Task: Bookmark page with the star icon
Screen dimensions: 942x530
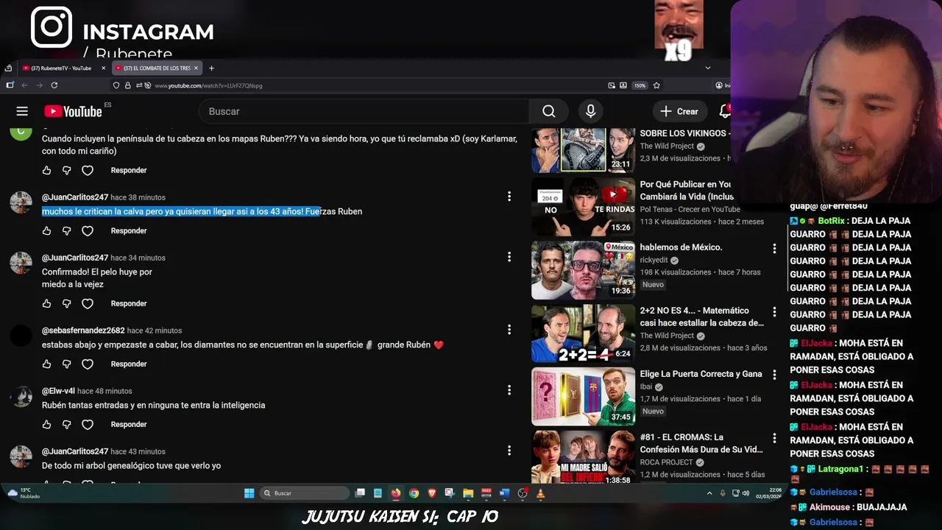Action: pyautogui.click(x=656, y=85)
